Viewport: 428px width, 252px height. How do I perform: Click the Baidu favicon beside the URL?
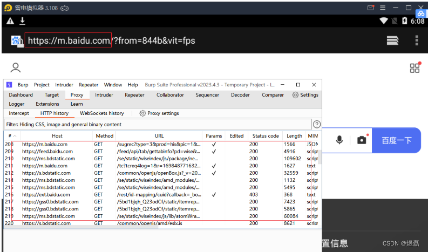(17, 41)
